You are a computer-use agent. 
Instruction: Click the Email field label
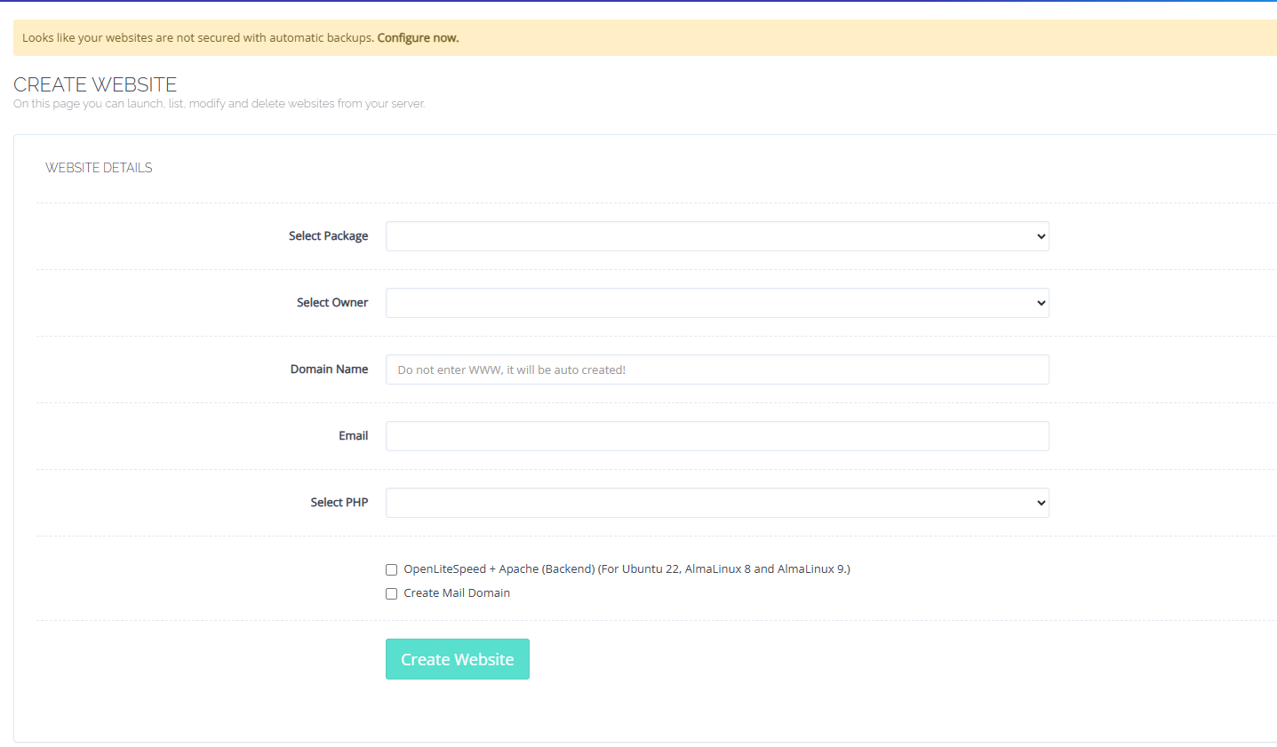coord(353,436)
